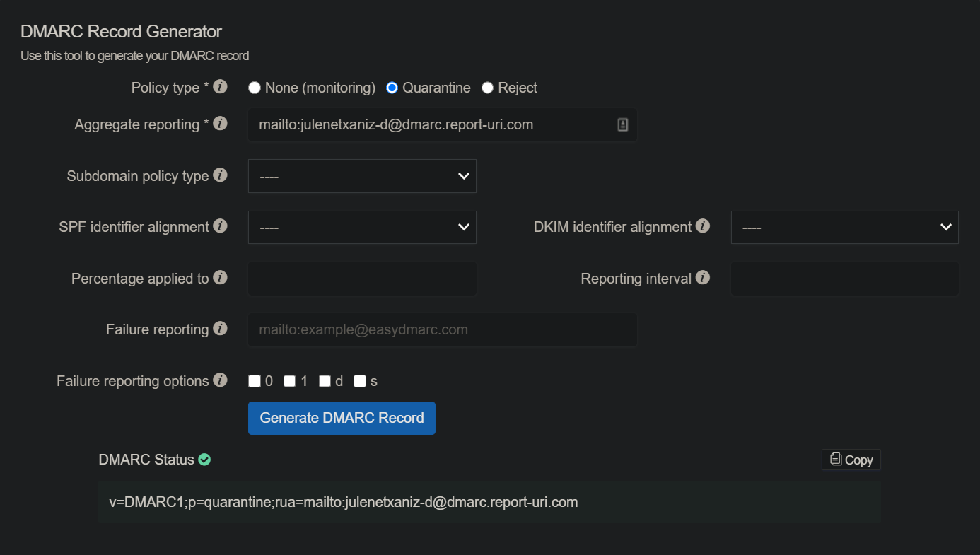Click the Subdomain policy type info icon
Image resolution: width=980 pixels, height=555 pixels.
pyautogui.click(x=220, y=175)
